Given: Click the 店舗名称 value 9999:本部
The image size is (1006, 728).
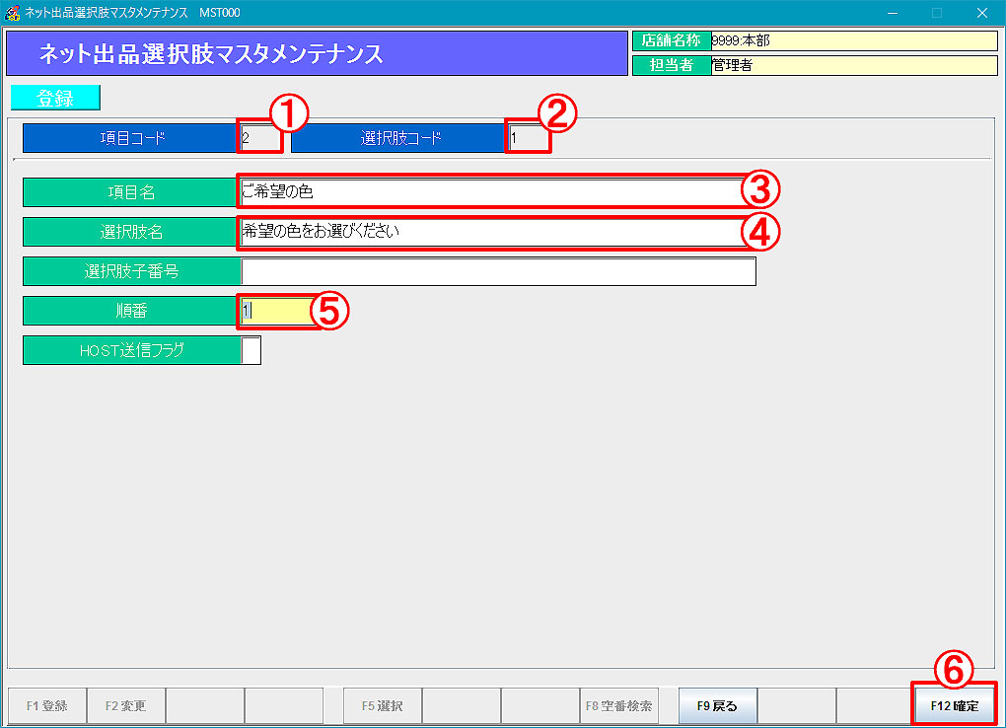Looking at the screenshot, I should click(854, 40).
